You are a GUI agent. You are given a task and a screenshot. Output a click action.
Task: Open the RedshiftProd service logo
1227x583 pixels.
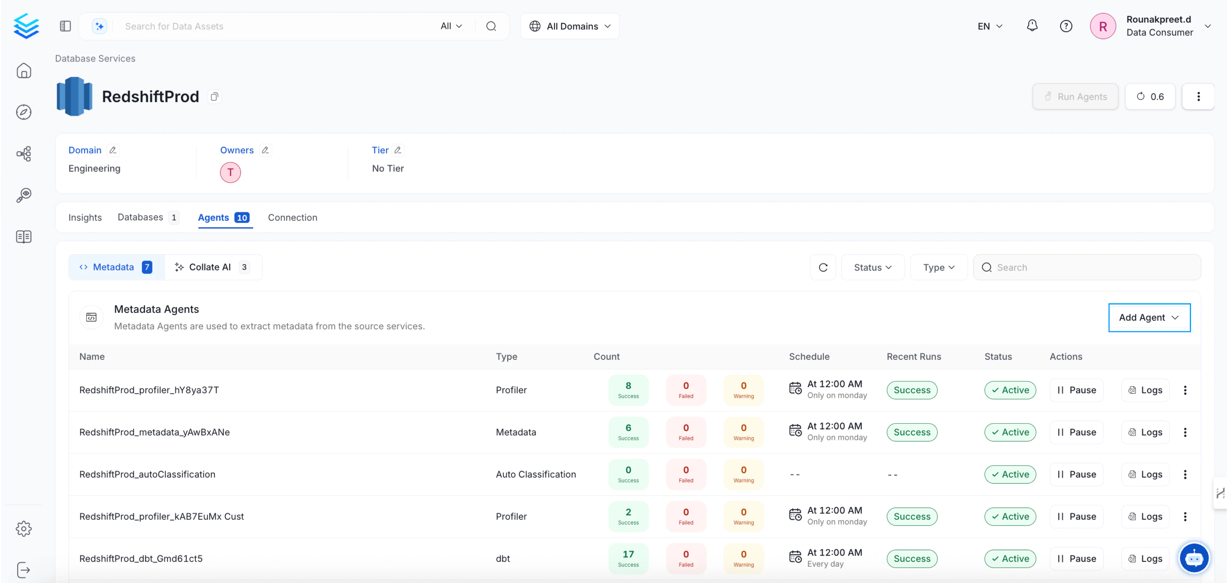click(74, 96)
